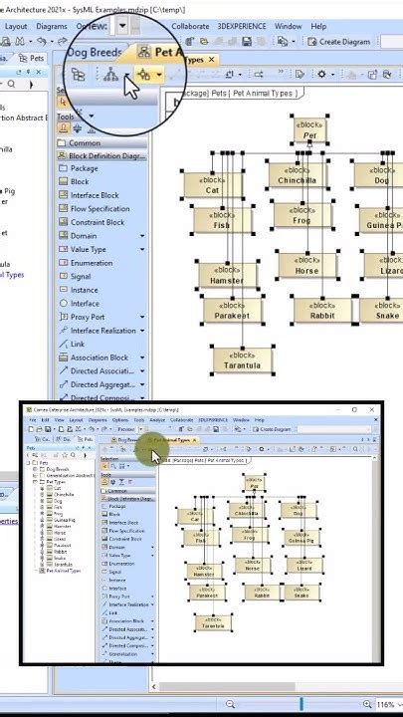Select the Horse block in the diagram
Screen dimensions: 403x717
click(307, 265)
